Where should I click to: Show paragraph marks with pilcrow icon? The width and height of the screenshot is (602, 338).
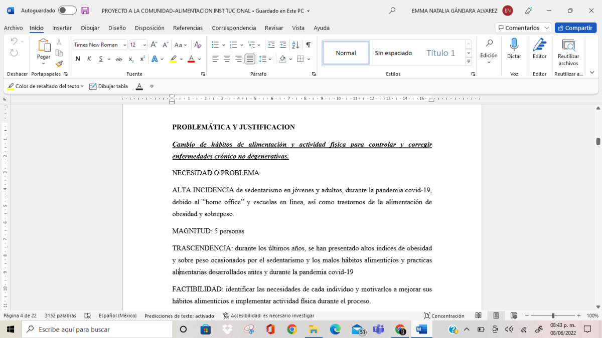(x=308, y=45)
